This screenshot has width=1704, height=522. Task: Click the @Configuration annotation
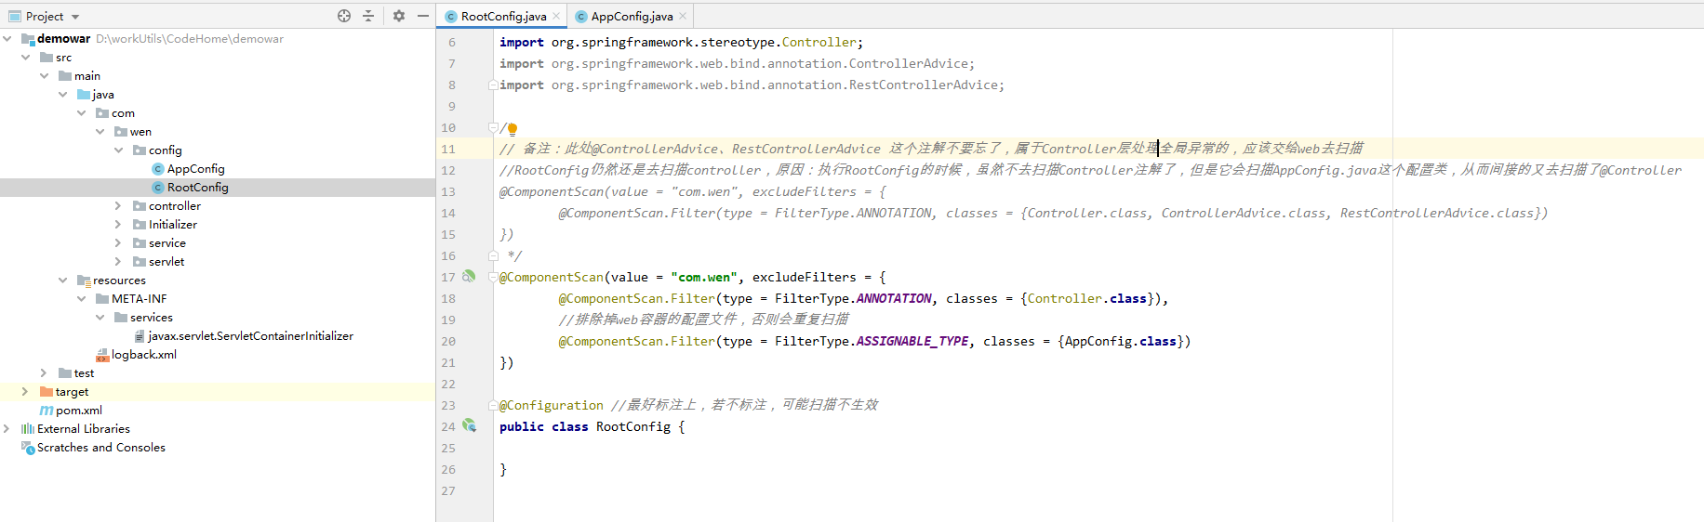[552, 406]
